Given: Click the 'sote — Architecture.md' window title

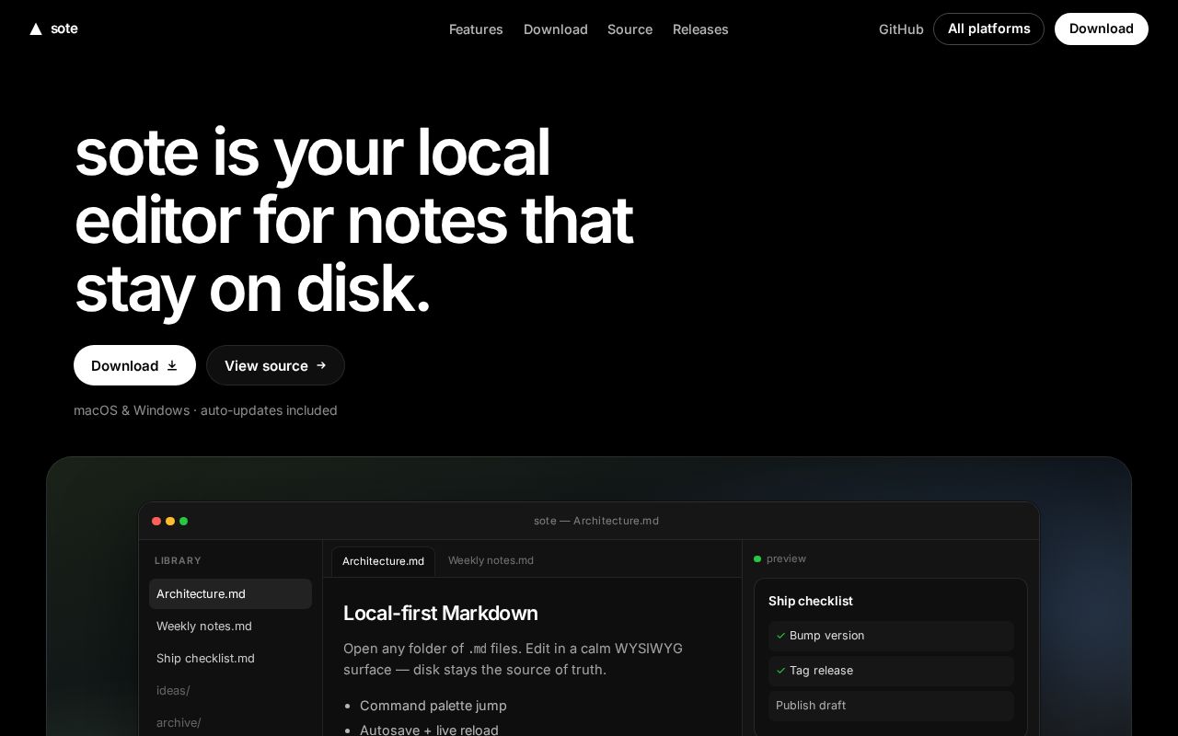Looking at the screenshot, I should (596, 521).
